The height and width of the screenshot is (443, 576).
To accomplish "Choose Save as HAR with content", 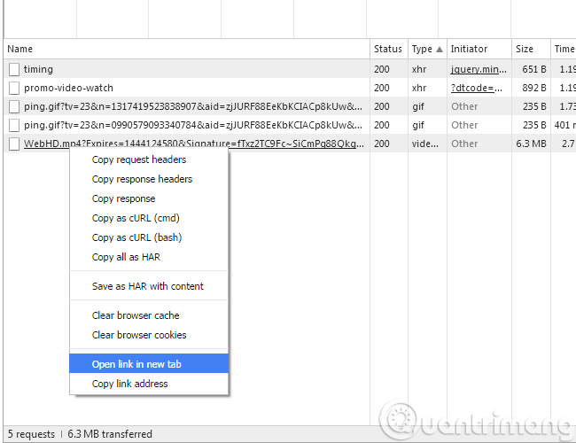I will (x=147, y=286).
